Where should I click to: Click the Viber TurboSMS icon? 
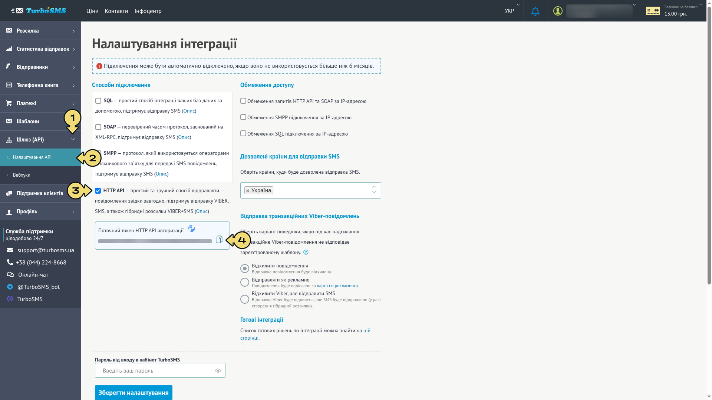tap(10, 299)
